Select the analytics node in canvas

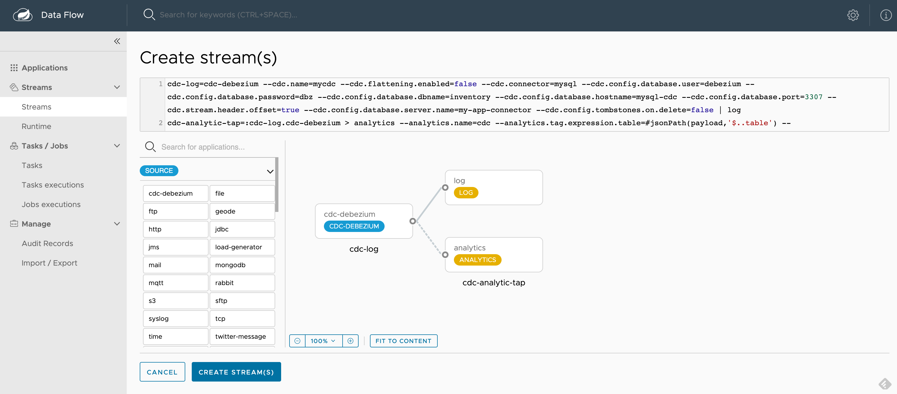[x=494, y=255]
